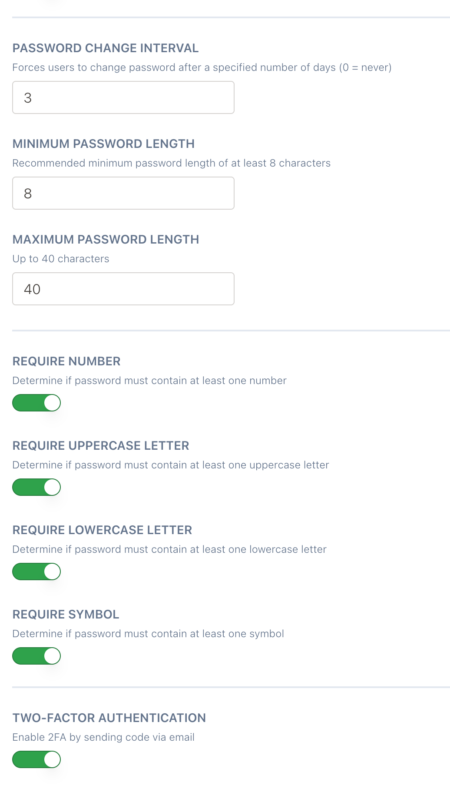This screenshot has height=789, width=450.
Task: Switch off the Require Symbol toggle
Action: (36, 656)
